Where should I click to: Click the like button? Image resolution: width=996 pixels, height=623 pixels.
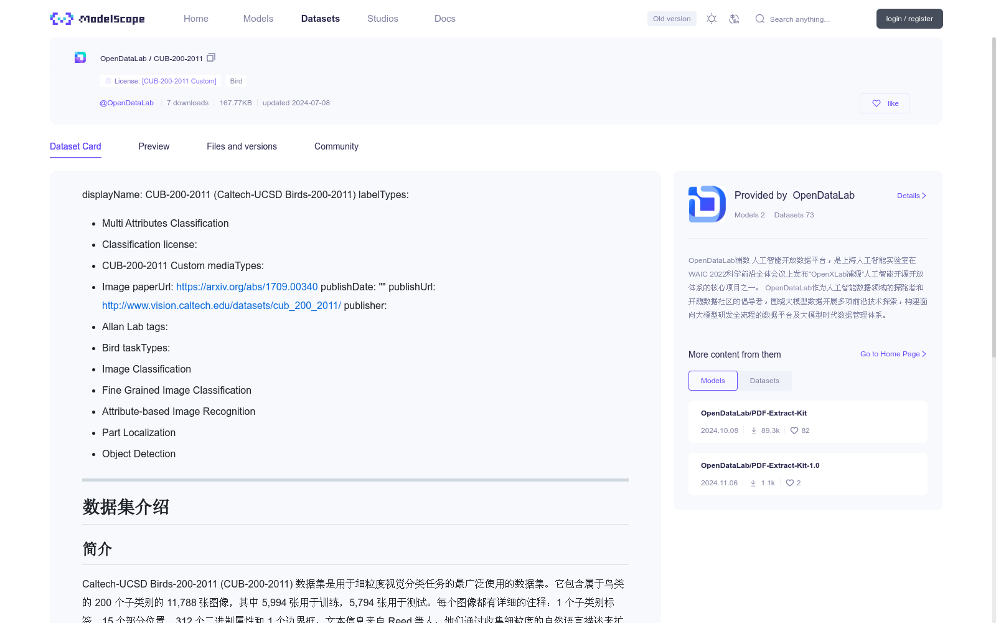885,103
